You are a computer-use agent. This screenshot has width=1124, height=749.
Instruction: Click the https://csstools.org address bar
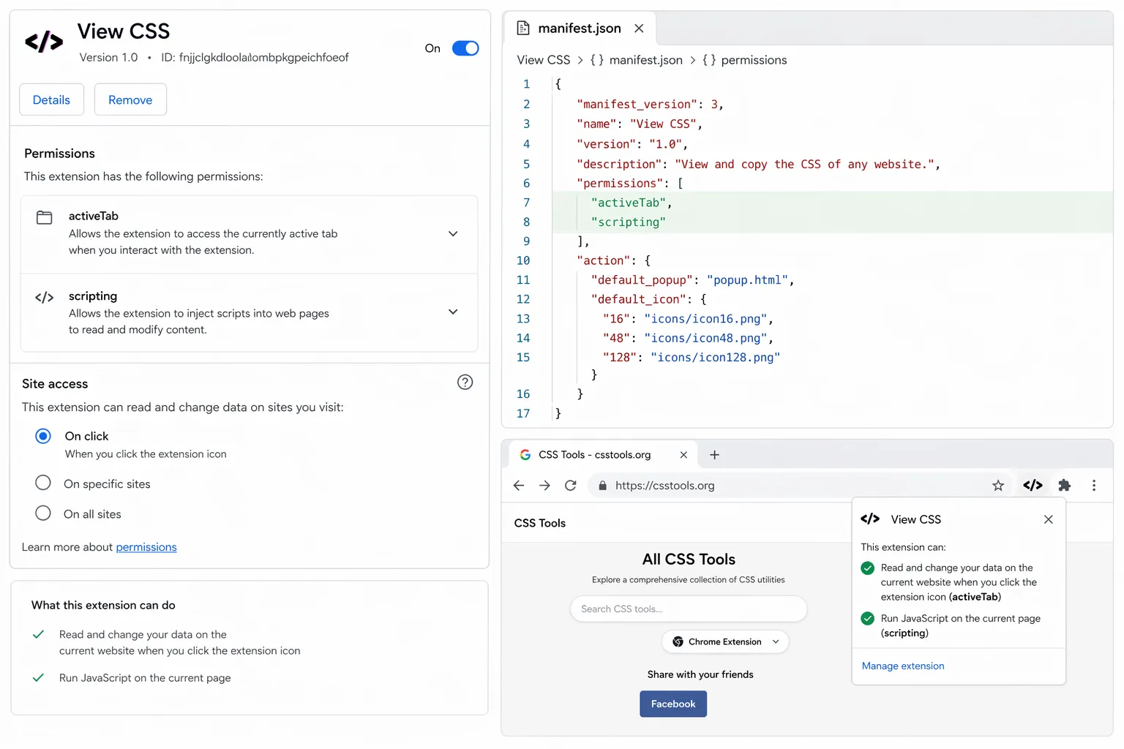pyautogui.click(x=801, y=486)
